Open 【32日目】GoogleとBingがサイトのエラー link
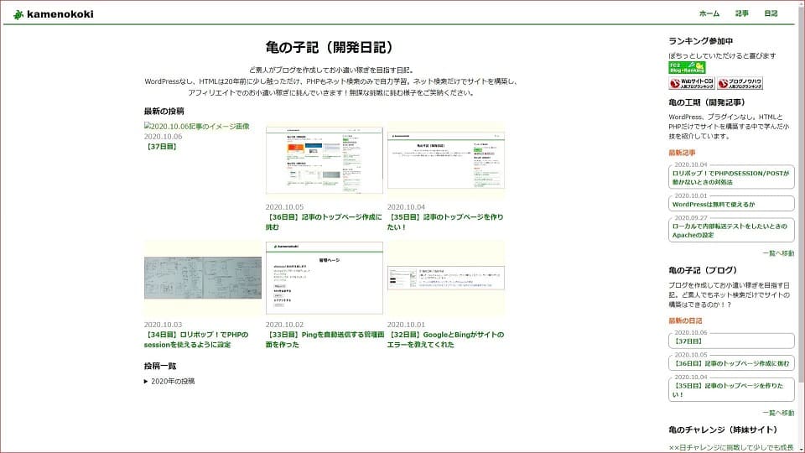The height and width of the screenshot is (453, 805). pyautogui.click(x=445, y=340)
